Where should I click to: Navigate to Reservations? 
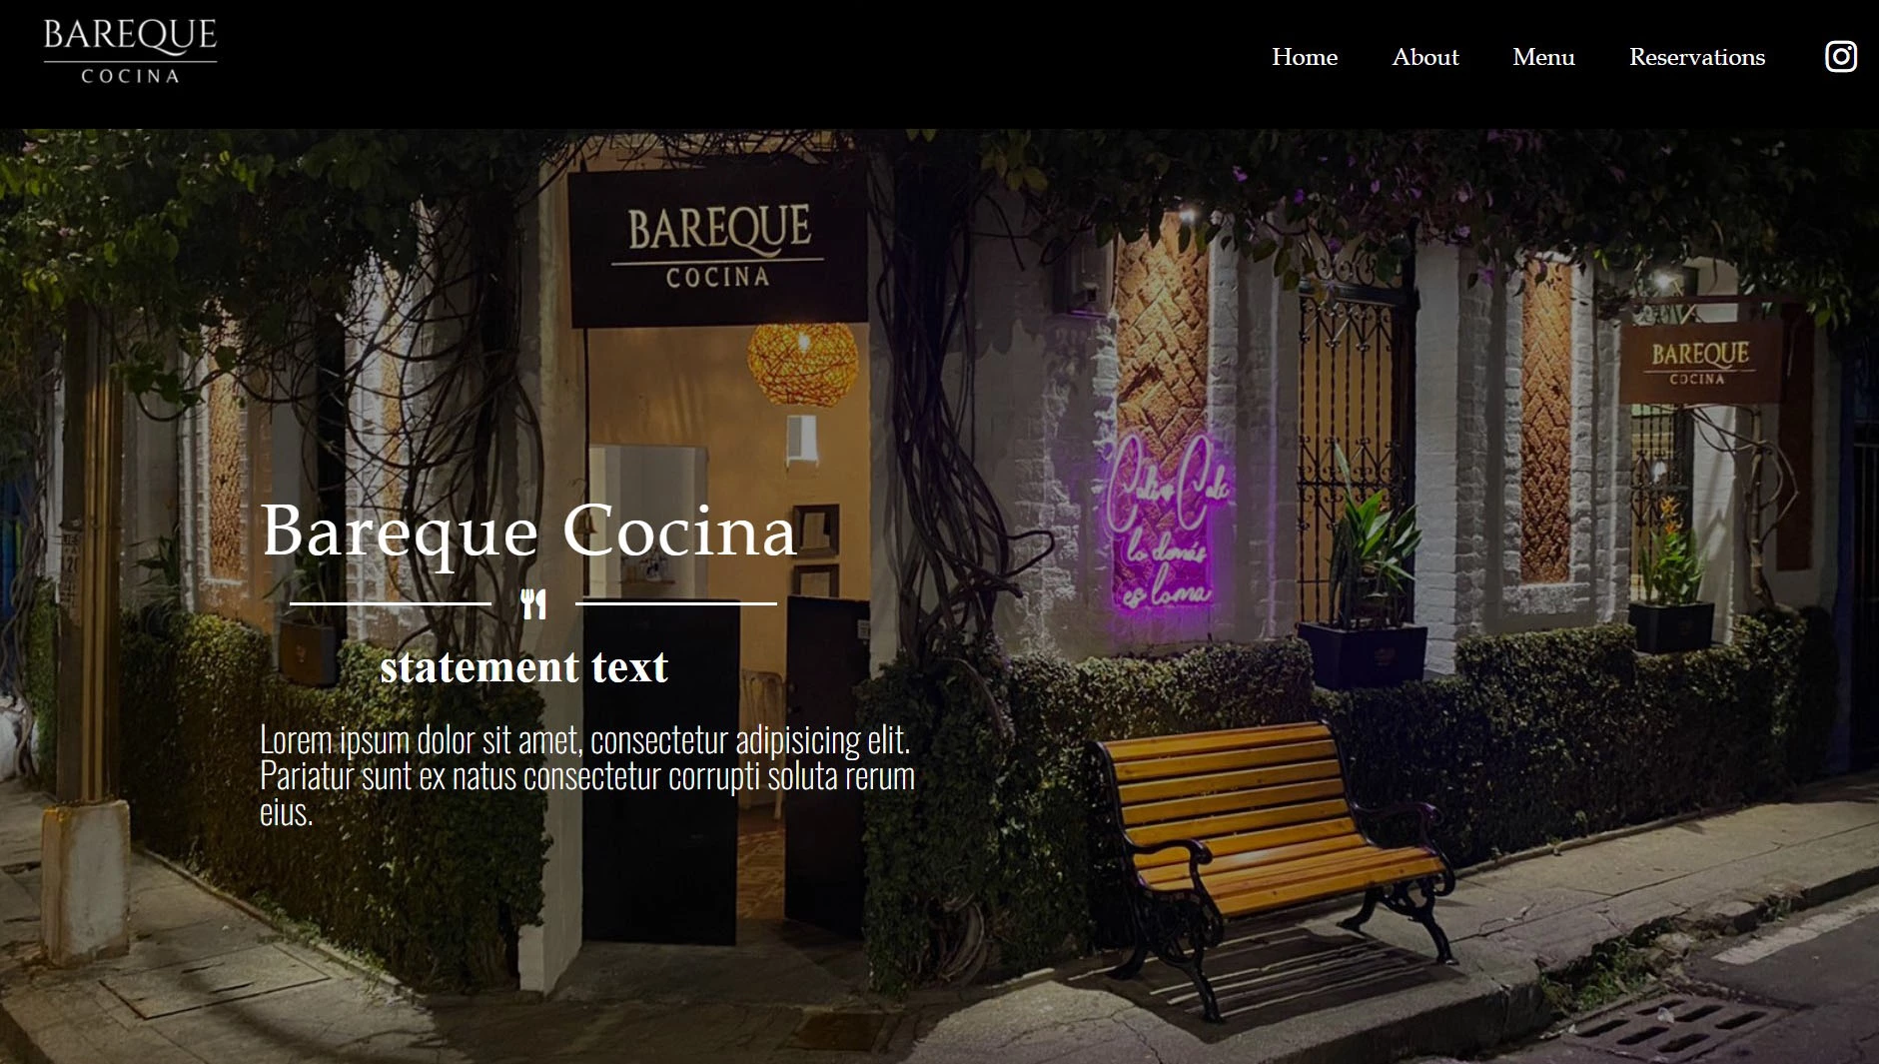(1697, 57)
